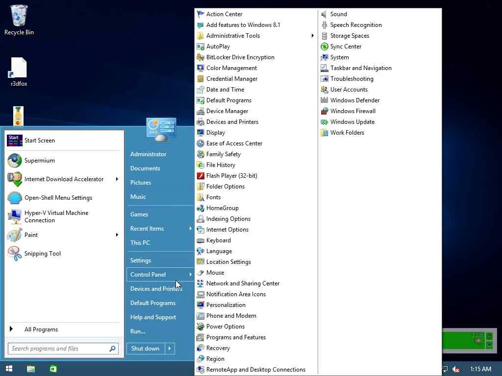Open the Run... command
502x376 pixels.
pos(138,331)
